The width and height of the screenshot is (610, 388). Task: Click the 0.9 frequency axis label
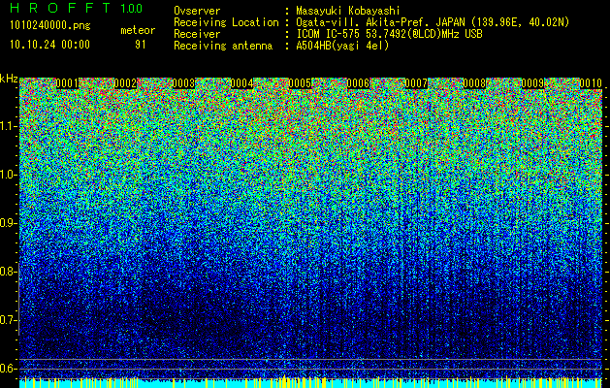(9, 223)
